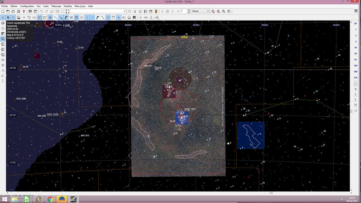Click the Print chart icon
This screenshot has width=361, height=203.
19,11
